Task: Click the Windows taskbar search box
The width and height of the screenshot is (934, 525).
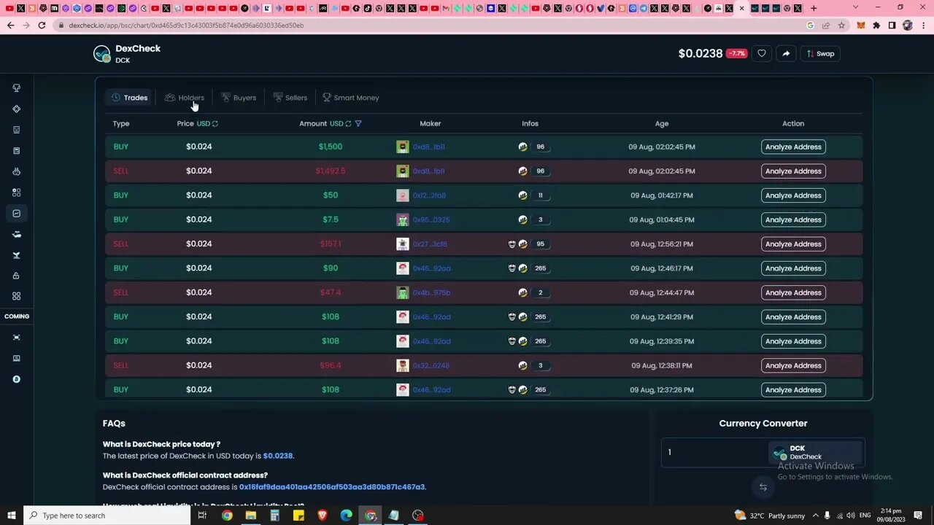Action: click(107, 516)
